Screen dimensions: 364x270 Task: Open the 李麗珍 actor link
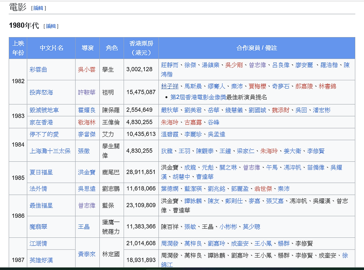(193, 134)
